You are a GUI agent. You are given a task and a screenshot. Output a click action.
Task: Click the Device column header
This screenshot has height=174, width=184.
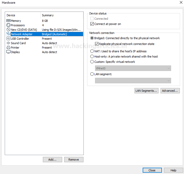click(x=23, y=15)
